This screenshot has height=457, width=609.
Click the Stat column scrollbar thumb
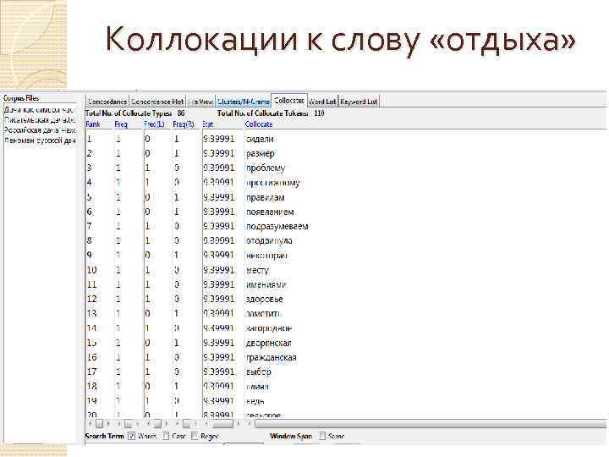point(223,424)
